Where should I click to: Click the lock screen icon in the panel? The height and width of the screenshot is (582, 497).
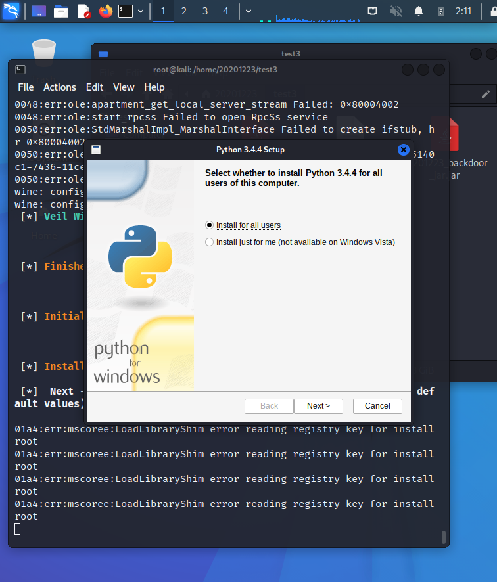click(x=493, y=11)
